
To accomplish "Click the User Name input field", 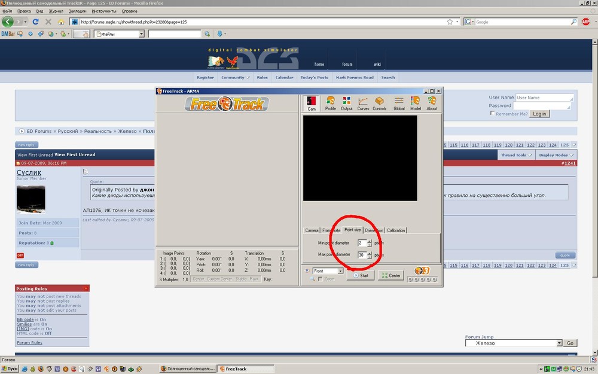I will point(545,98).
